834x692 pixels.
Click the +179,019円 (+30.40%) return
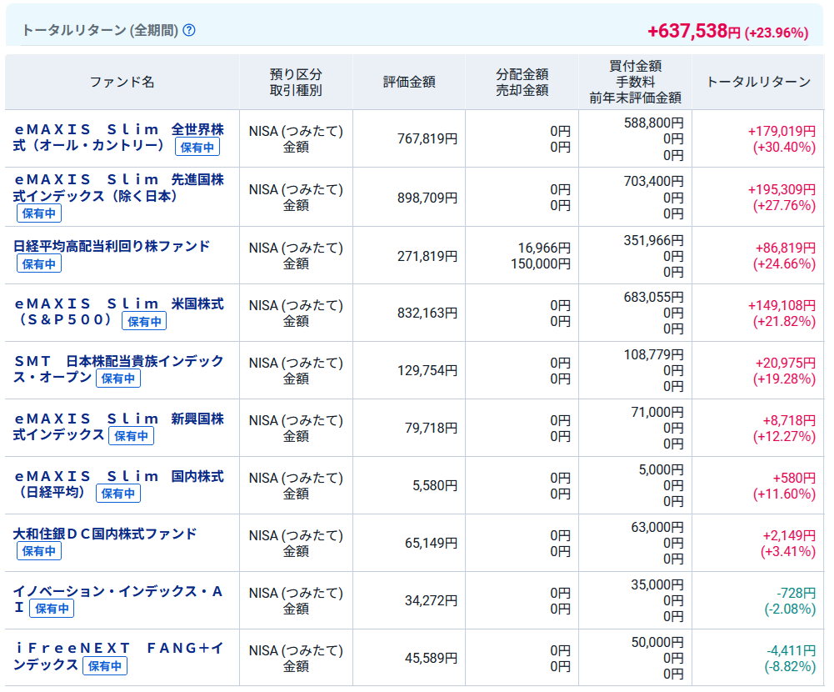click(x=782, y=139)
